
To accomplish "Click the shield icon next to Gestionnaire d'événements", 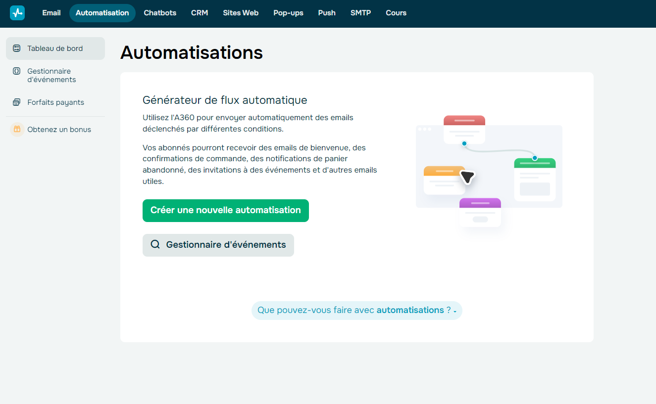I will pyautogui.click(x=16, y=71).
